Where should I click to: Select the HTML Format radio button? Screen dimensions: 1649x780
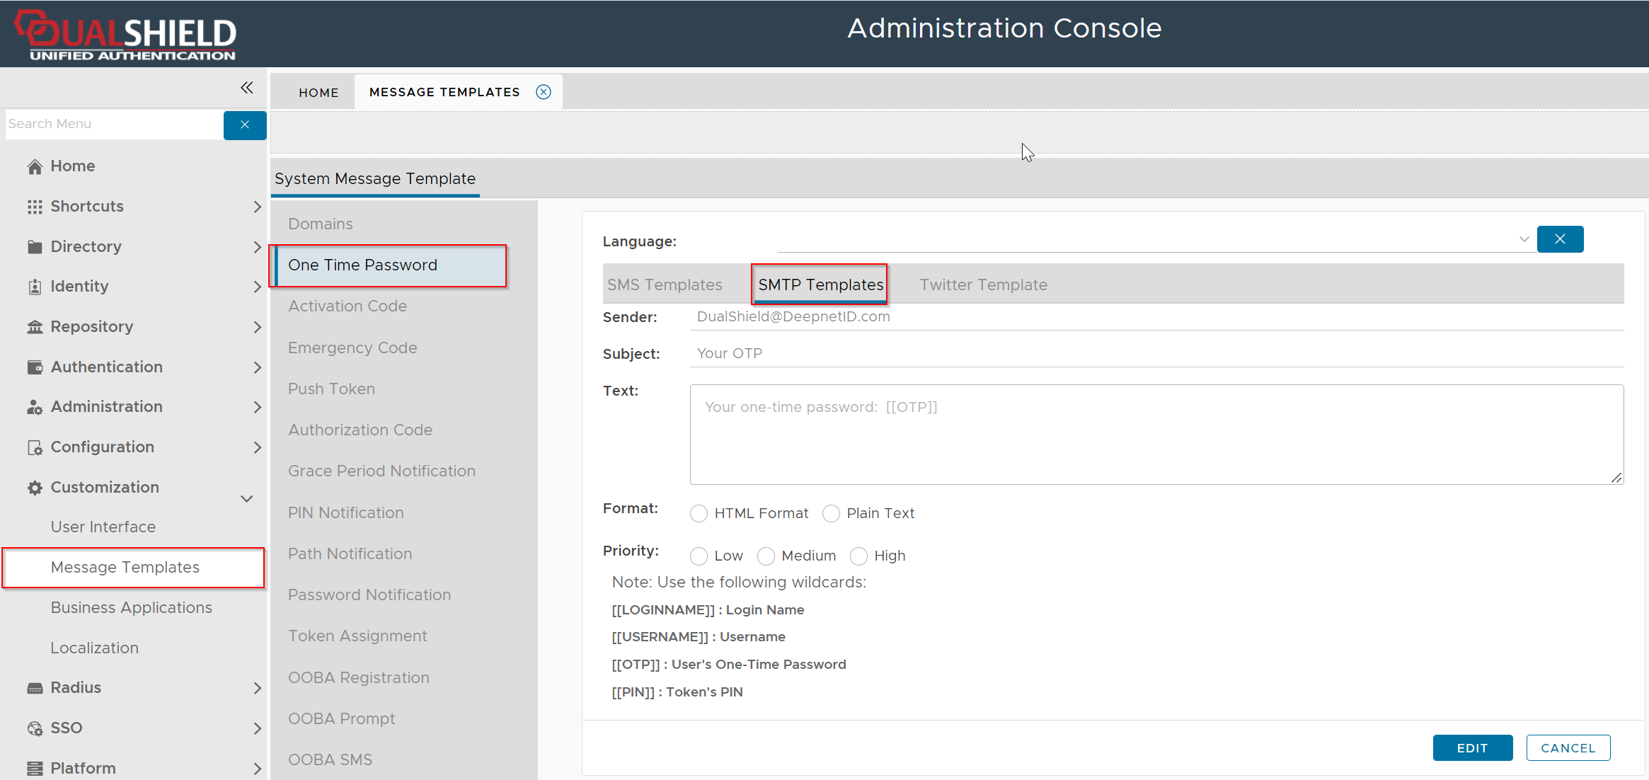coord(699,514)
